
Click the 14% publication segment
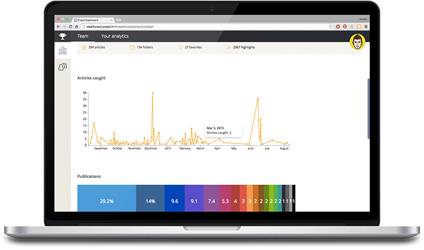click(150, 198)
